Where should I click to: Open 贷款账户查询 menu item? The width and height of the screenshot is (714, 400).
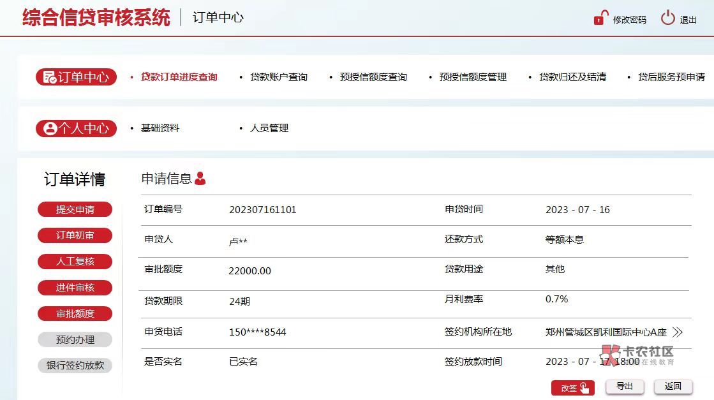coord(278,77)
